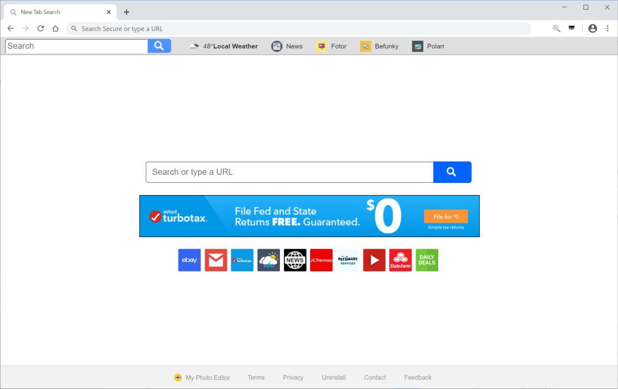Minimize the browser window
618x389 pixels.
[x=564, y=7]
